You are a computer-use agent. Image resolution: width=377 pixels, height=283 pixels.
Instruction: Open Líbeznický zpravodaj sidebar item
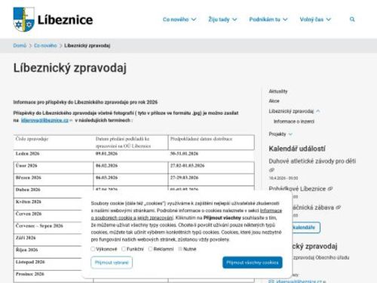291,111
